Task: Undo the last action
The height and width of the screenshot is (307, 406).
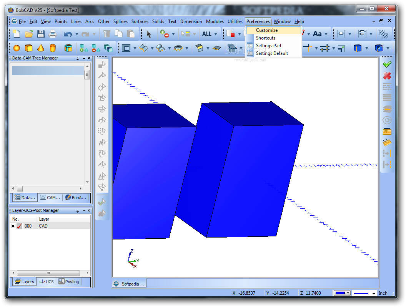Action: [68, 34]
